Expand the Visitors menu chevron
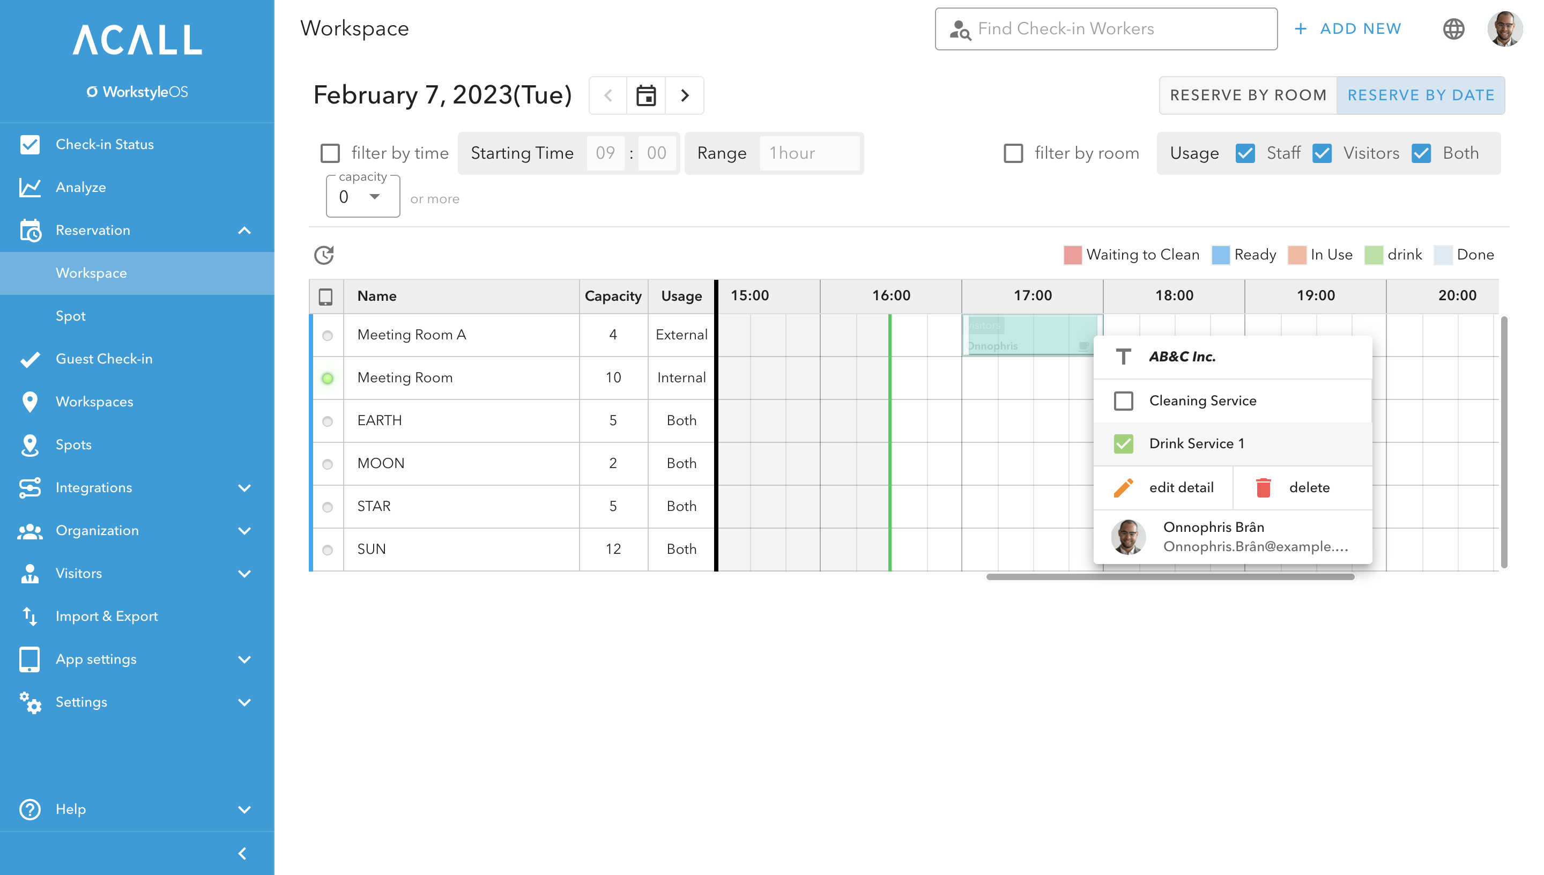This screenshot has height=875, width=1544. tap(244, 574)
